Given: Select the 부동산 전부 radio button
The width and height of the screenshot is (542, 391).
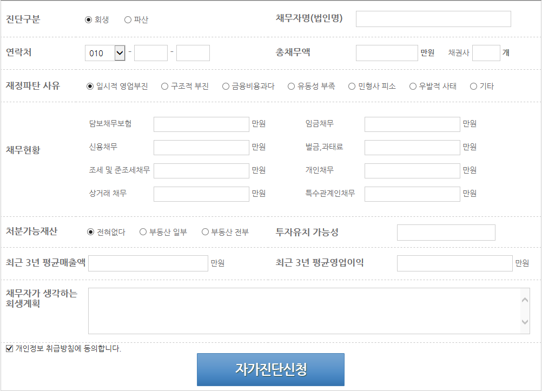Looking at the screenshot, I should [x=206, y=232].
